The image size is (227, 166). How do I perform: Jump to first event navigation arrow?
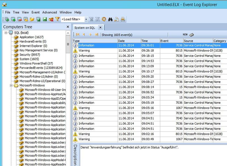(77, 35)
